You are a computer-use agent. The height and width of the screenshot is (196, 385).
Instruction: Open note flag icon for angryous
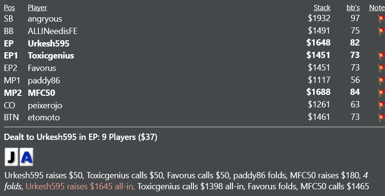(382, 19)
